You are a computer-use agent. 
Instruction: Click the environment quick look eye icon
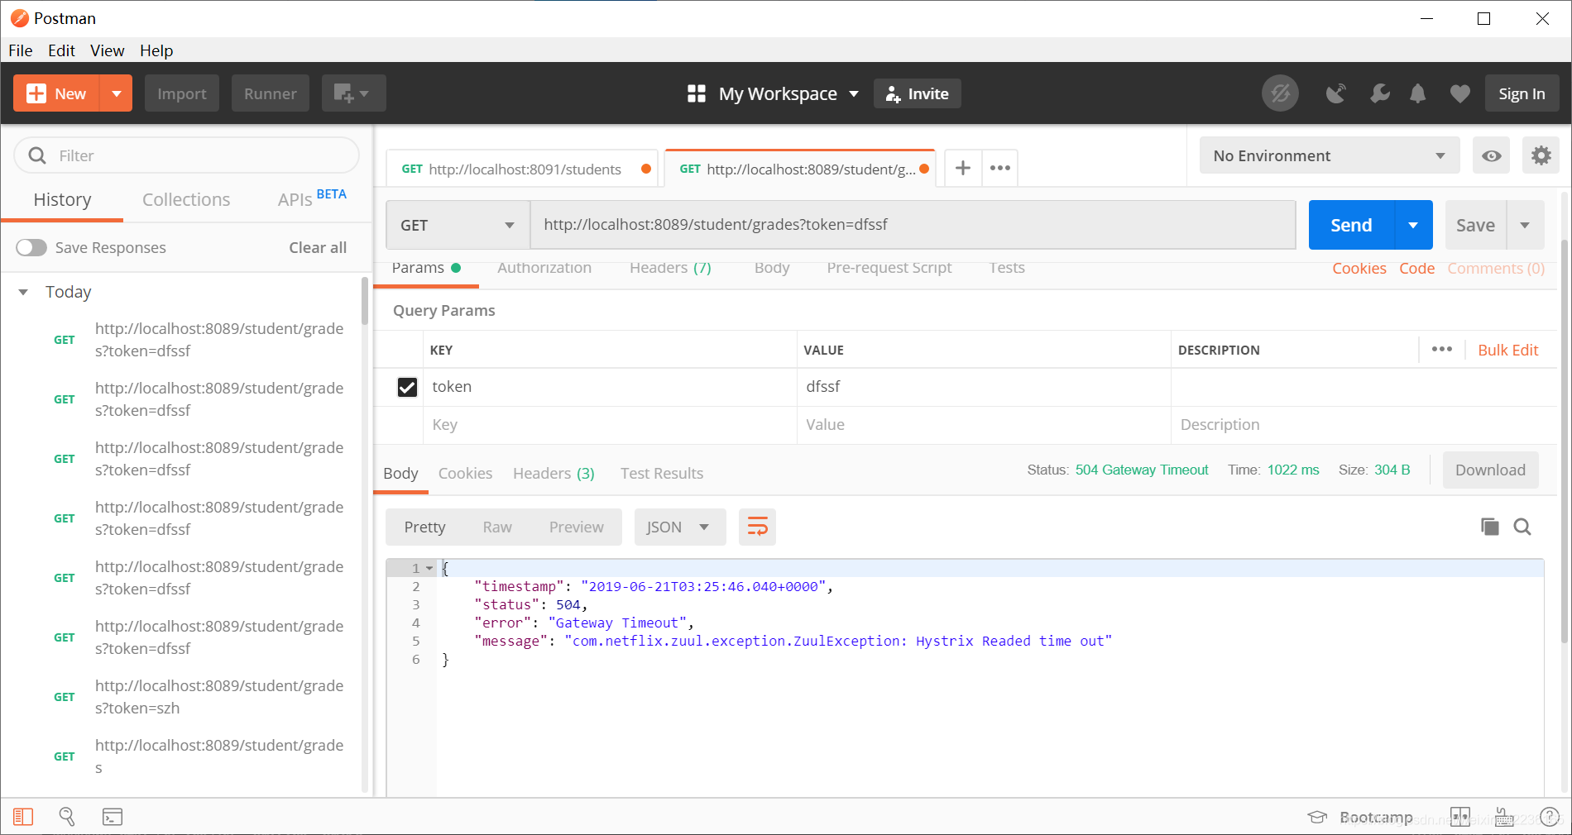pos(1492,155)
